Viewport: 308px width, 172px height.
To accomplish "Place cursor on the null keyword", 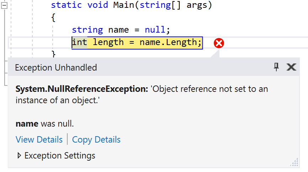I will coord(155,30).
